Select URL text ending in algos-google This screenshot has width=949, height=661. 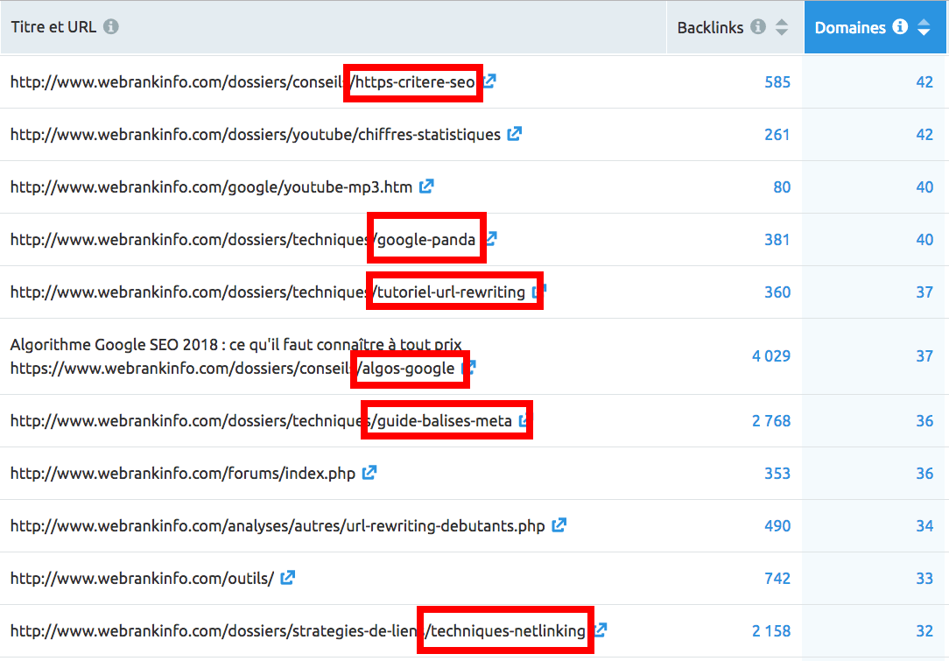(232, 368)
